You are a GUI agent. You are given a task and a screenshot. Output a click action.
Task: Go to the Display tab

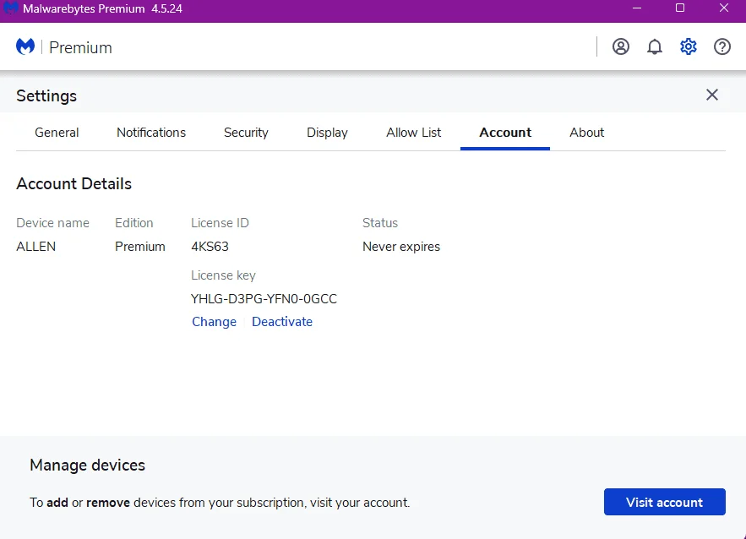click(x=327, y=133)
